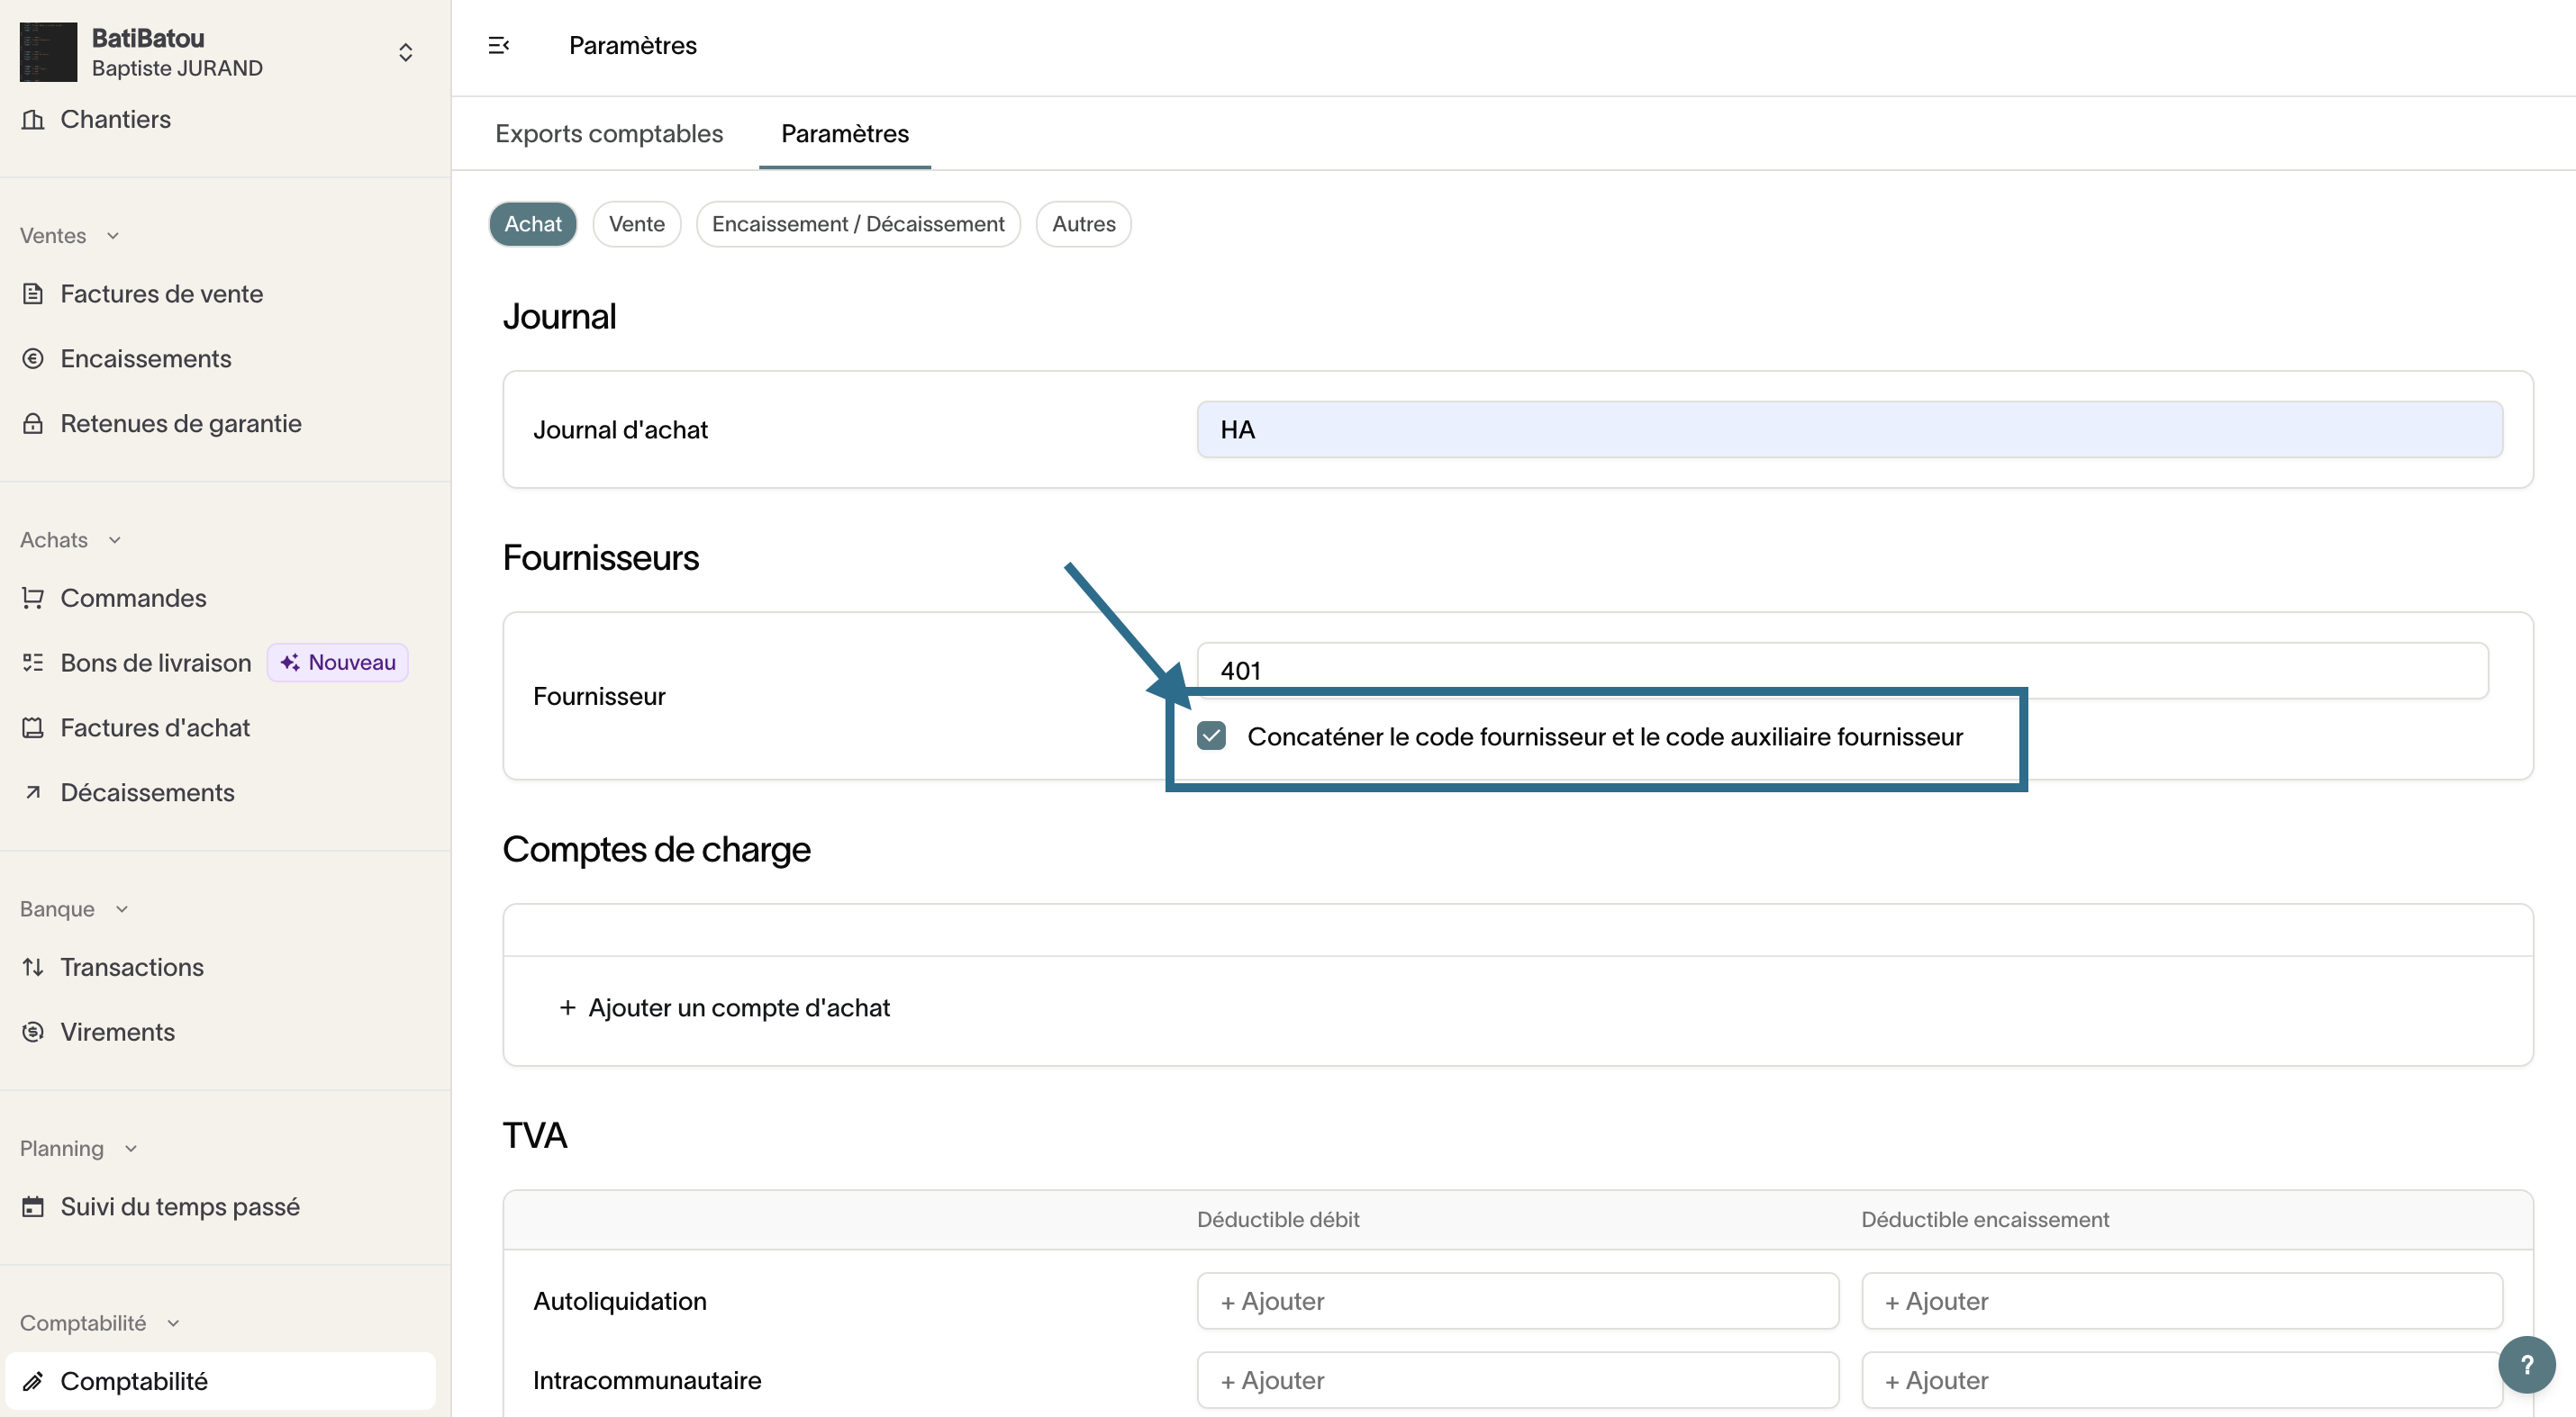Open Commandes via the cart icon
The height and width of the screenshot is (1417, 2576).
tap(33, 598)
